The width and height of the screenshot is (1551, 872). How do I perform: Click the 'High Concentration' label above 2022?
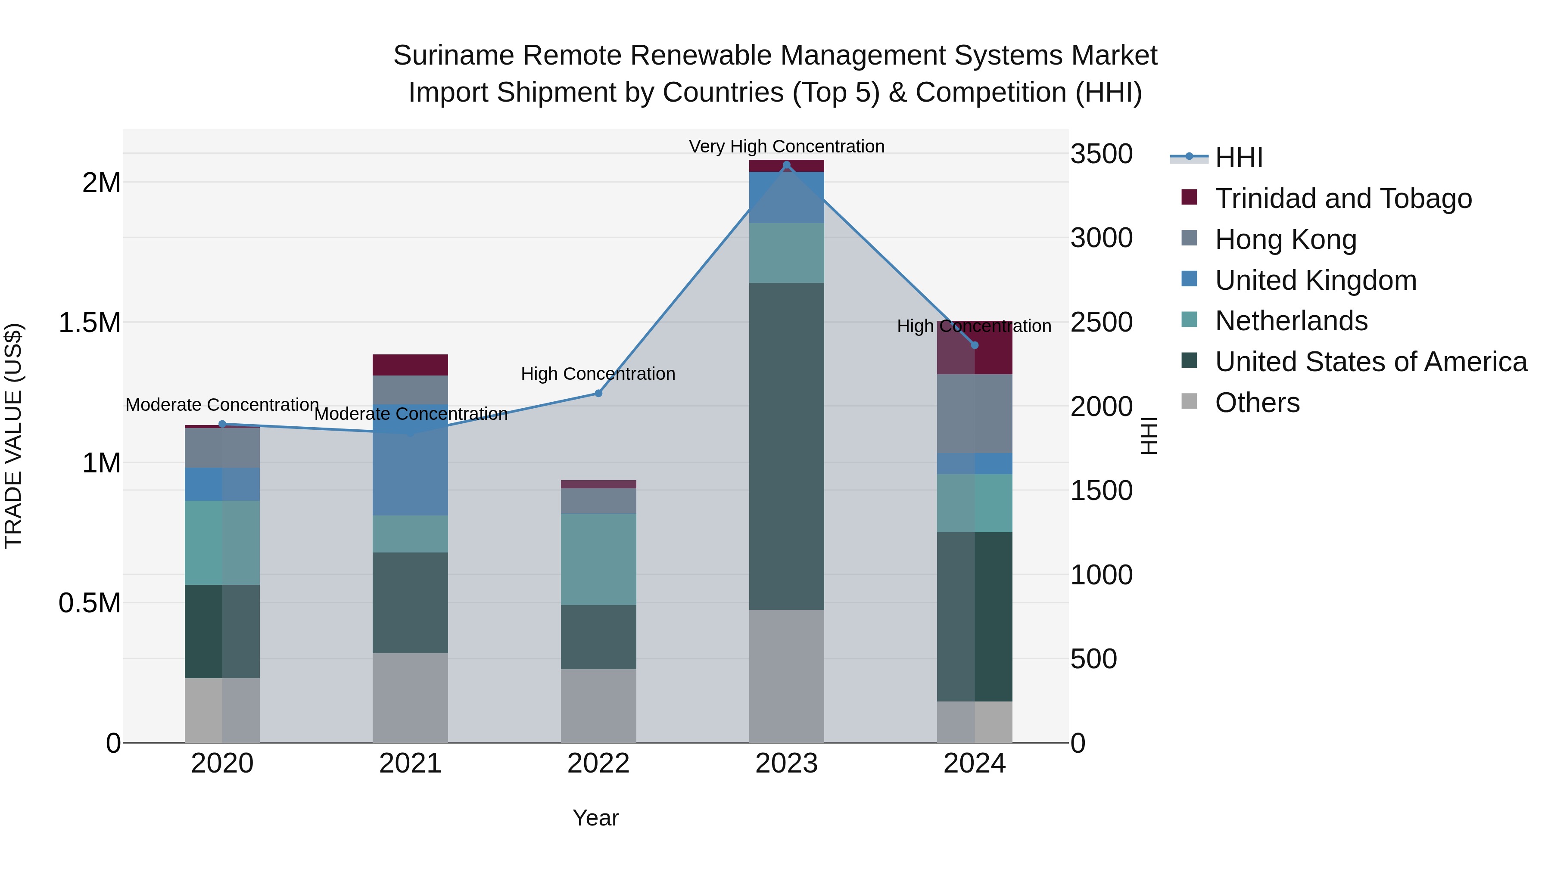pos(598,374)
